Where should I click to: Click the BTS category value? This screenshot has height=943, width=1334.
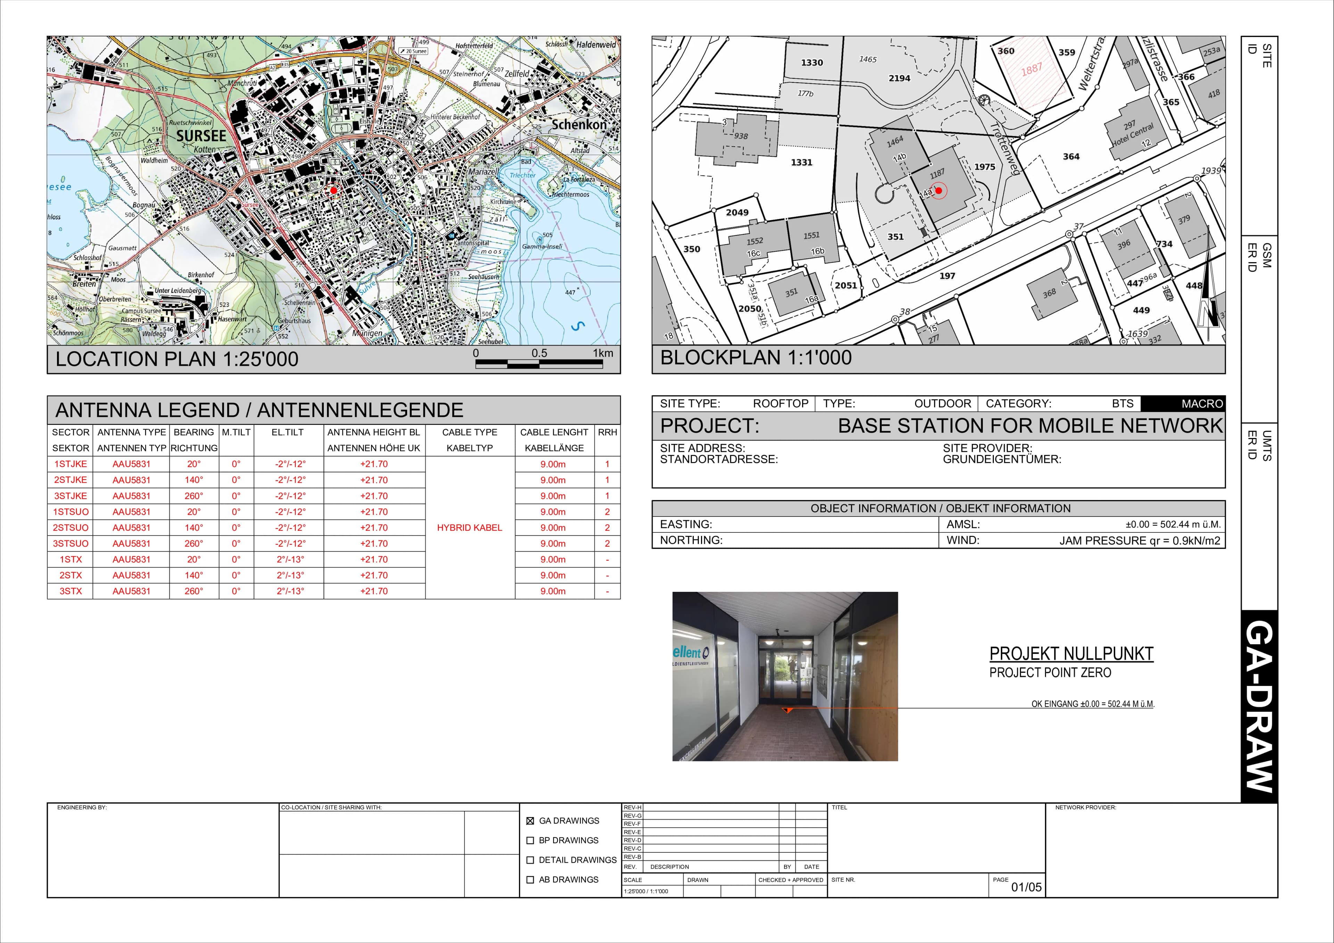tap(1122, 403)
